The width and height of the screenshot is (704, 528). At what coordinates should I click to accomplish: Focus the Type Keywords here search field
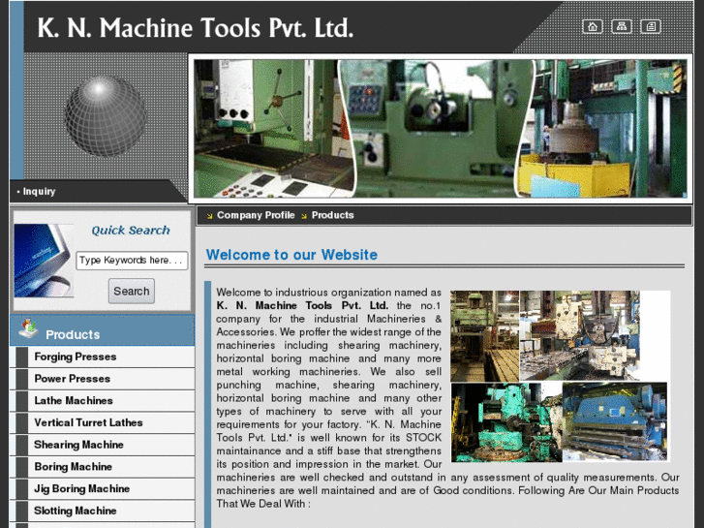pos(132,261)
